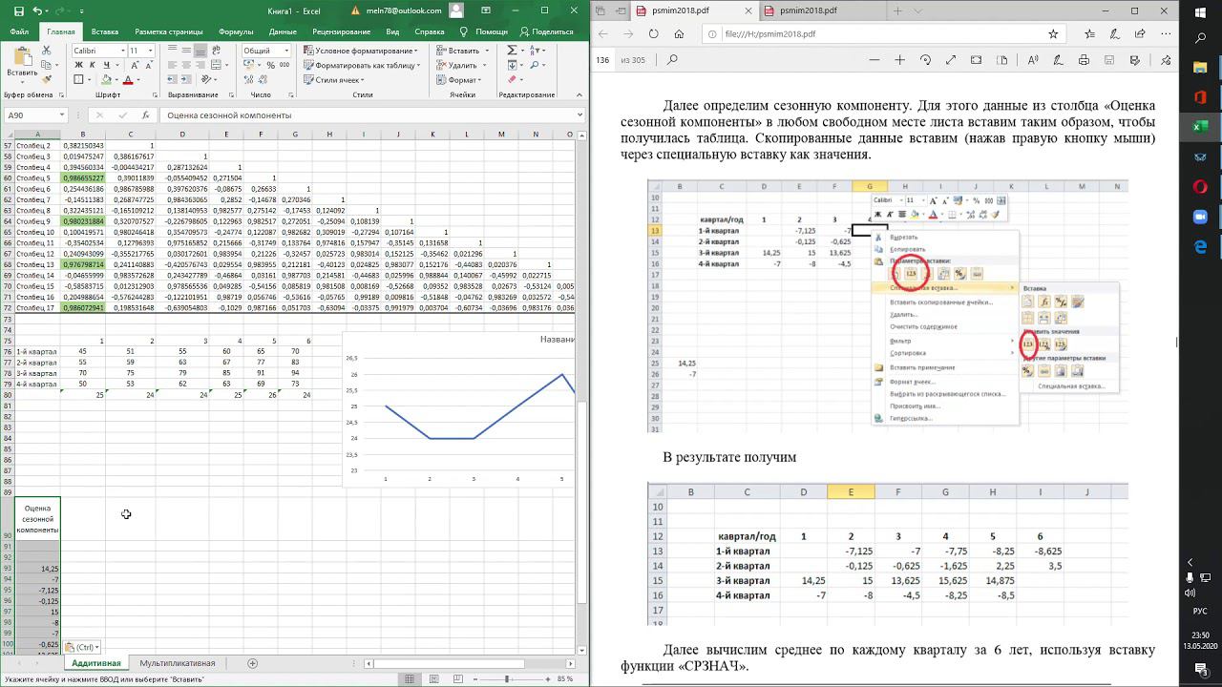This screenshot has height=687, width=1222.
Task: Open the Paste Options (Ctrl) dropdown
Action: 80,647
